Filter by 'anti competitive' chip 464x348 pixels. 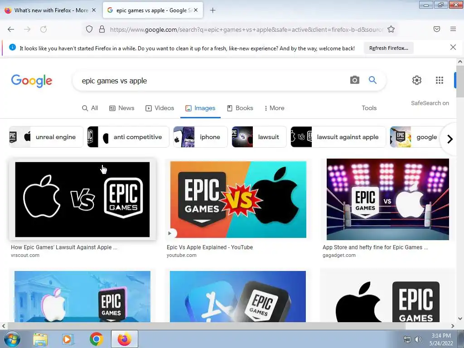click(x=128, y=137)
